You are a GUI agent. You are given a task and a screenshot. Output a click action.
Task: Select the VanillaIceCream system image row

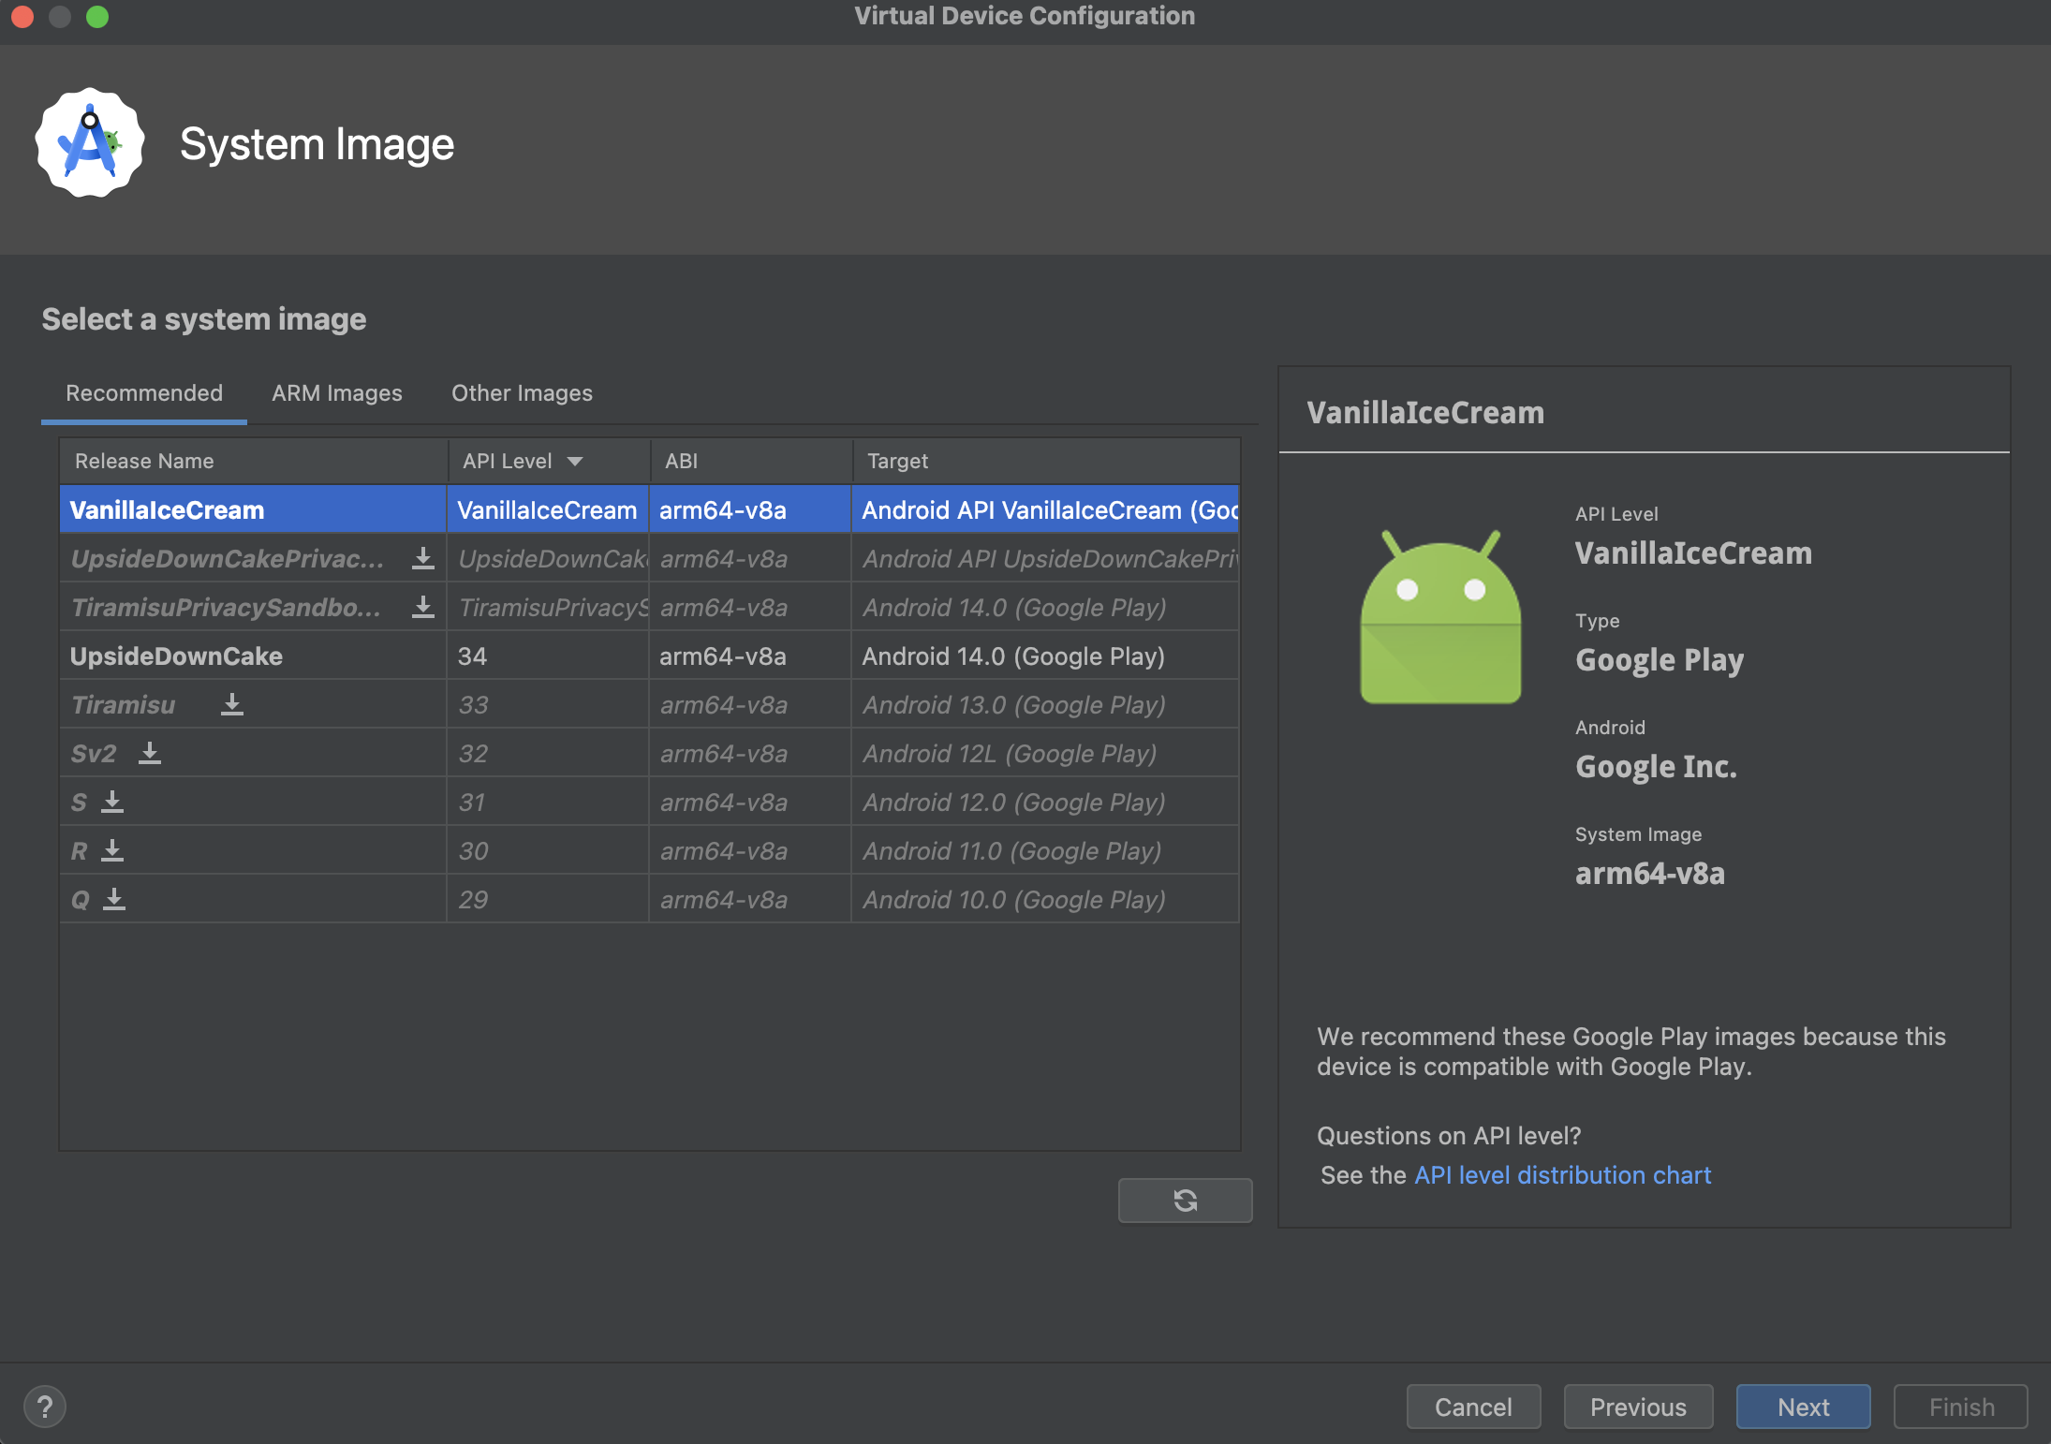(x=648, y=508)
